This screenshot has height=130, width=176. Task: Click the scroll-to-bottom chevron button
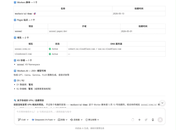tap(162, 103)
